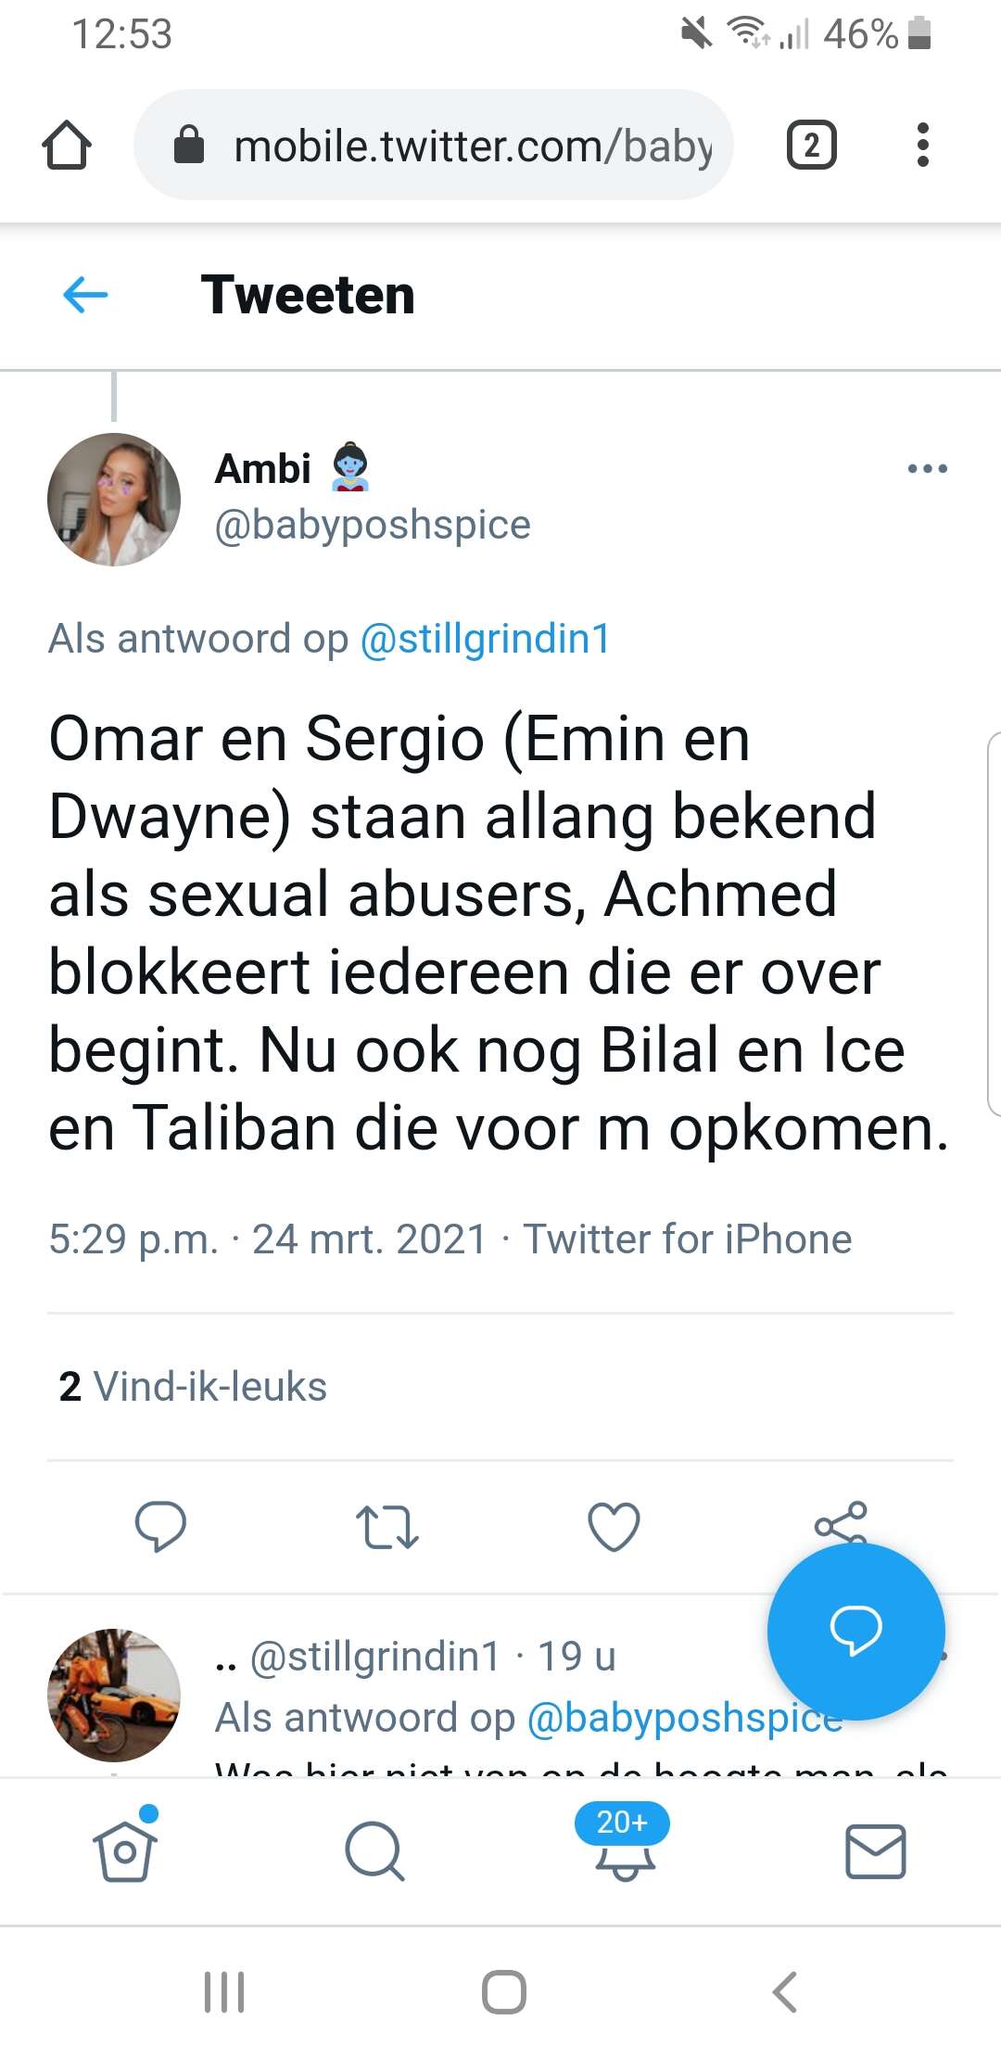1001x2058 pixels.
Task: View the 2 Vind-ik-leuks list
Action: coord(193,1387)
